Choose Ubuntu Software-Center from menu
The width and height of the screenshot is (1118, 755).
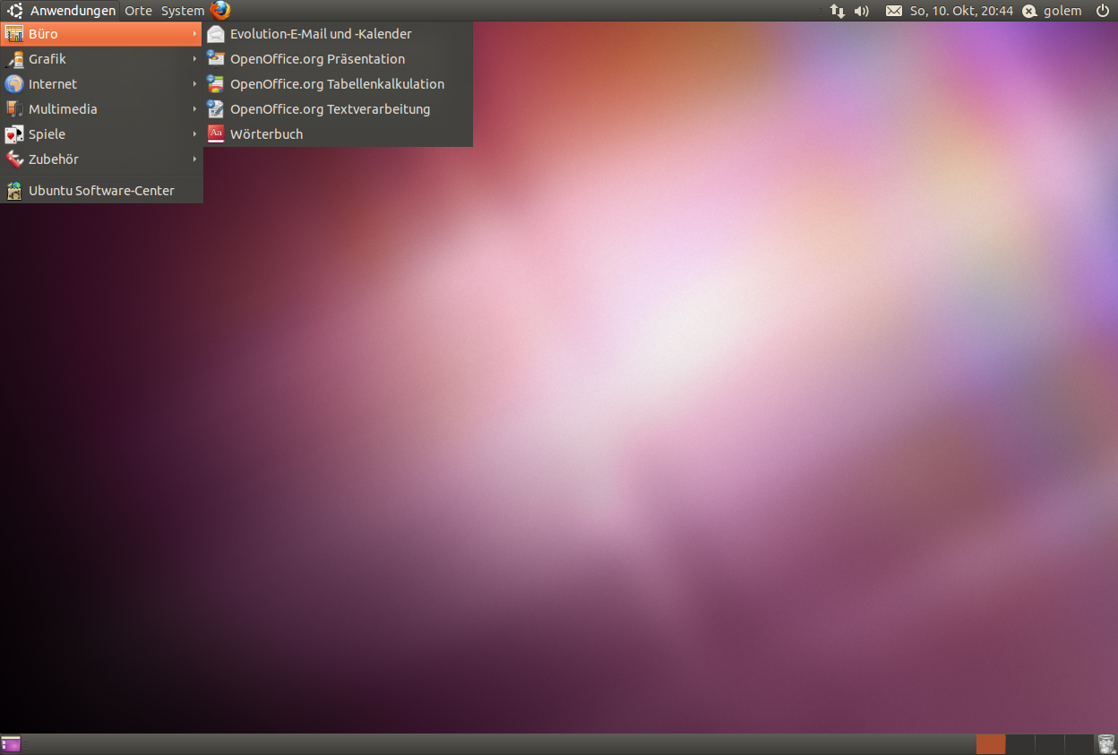click(x=101, y=191)
